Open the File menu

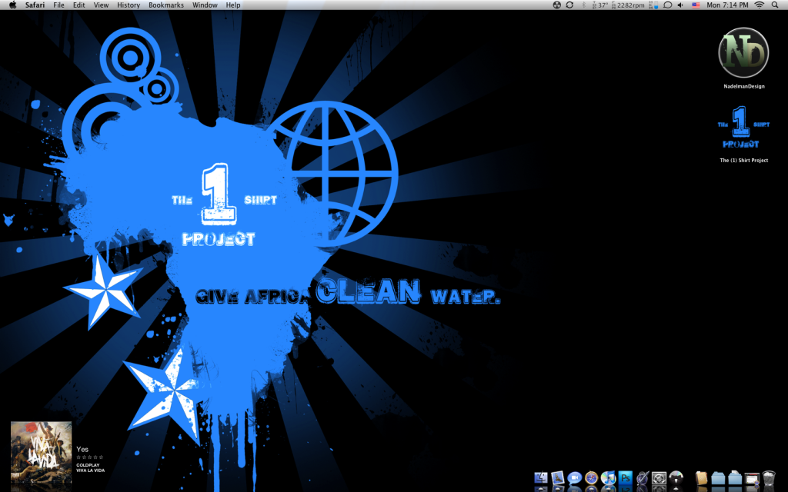(58, 5)
